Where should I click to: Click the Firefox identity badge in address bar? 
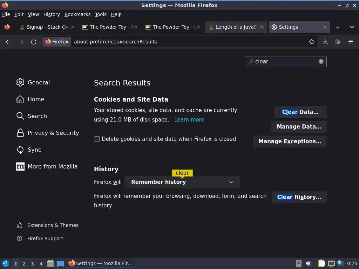[x=57, y=42]
